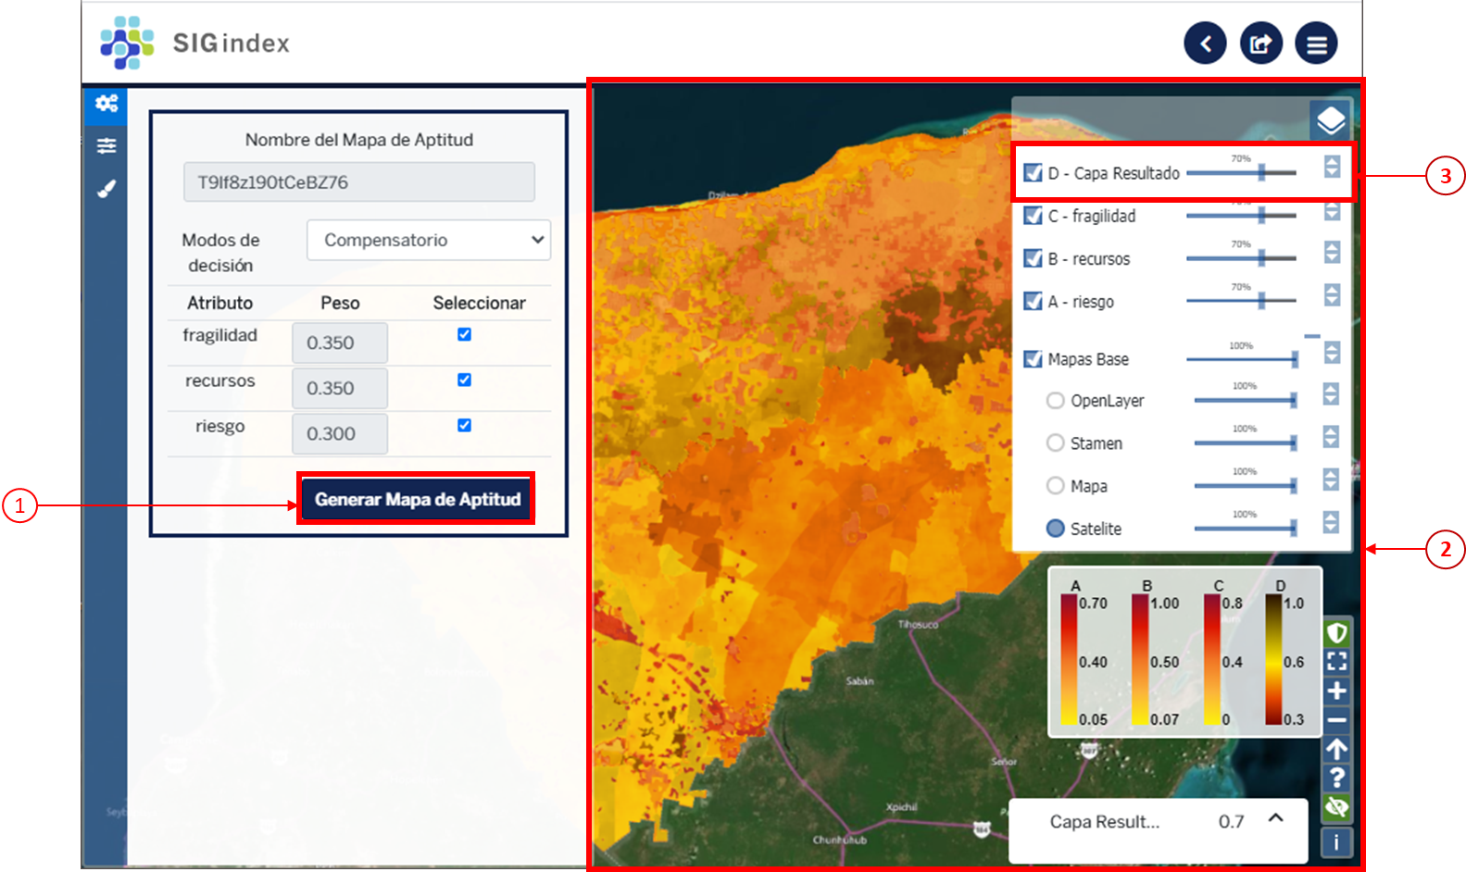Click the back arrow button in header
Screen dimensions: 1466x872
(1205, 43)
